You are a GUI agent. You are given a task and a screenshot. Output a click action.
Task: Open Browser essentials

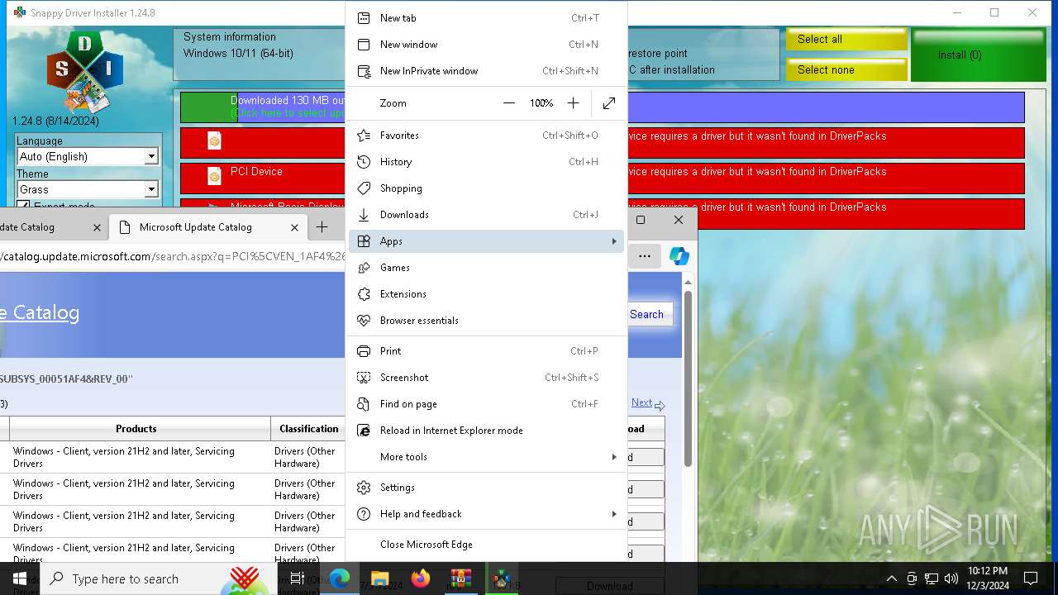tap(486, 321)
